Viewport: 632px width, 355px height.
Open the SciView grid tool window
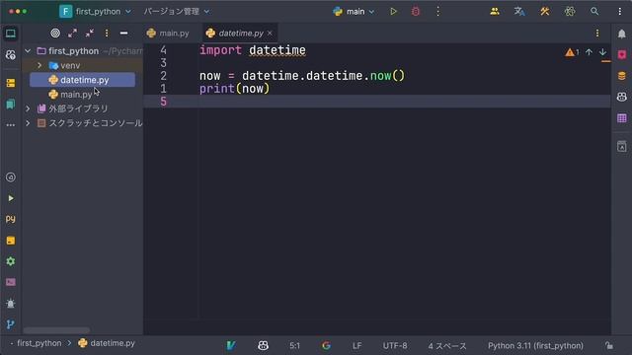pos(622,118)
